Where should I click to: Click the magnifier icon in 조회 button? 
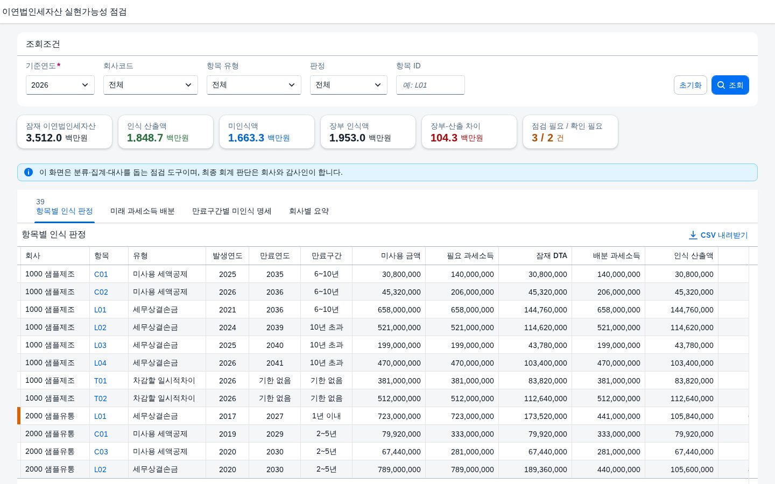click(721, 85)
